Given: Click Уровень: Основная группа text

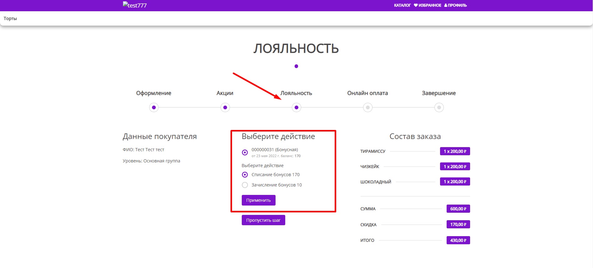Looking at the screenshot, I should 151,161.
